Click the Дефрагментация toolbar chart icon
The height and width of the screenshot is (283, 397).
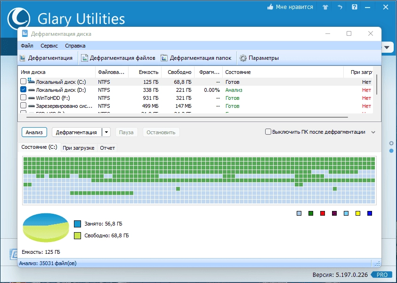coord(23,58)
